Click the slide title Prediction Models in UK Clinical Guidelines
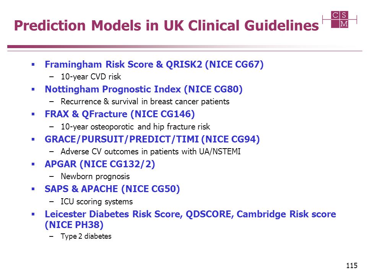Image resolution: width=367 pixels, height=275 pixels. (x=166, y=26)
